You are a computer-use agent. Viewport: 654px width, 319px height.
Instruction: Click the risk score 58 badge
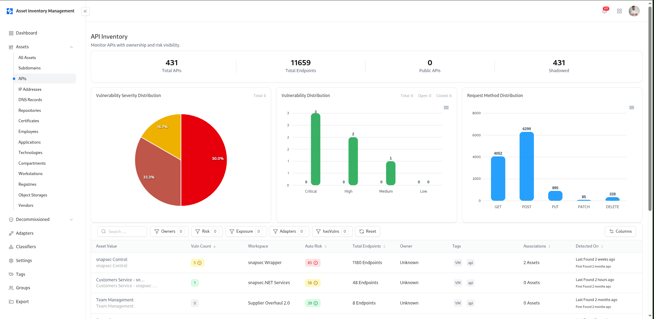[x=312, y=283]
